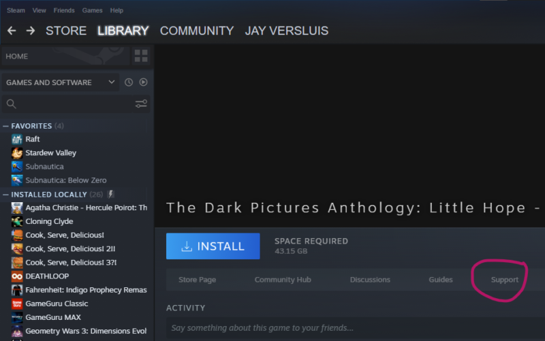This screenshot has width=545, height=341.
Task: Open the Friends menu
Action: point(64,10)
